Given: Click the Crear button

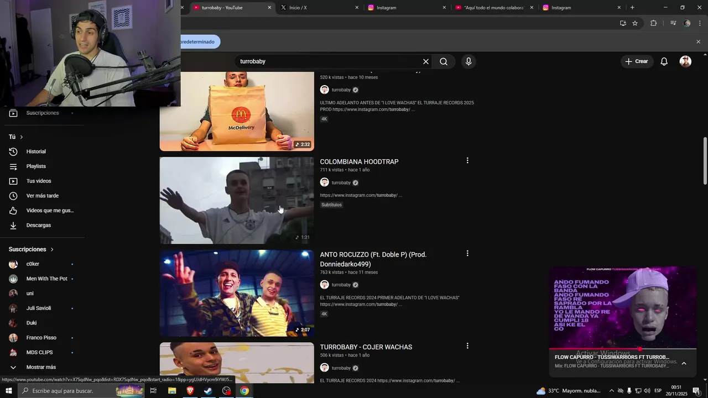Looking at the screenshot, I should 637,61.
